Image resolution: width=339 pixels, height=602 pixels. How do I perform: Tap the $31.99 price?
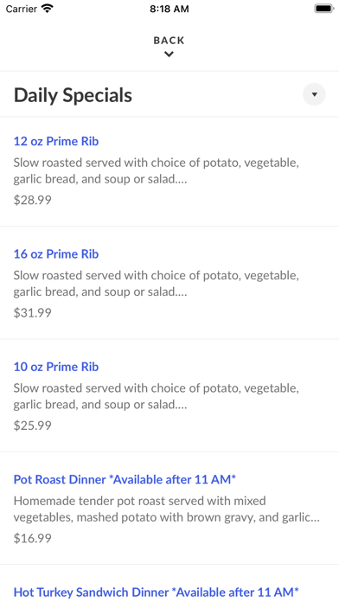coord(33,312)
